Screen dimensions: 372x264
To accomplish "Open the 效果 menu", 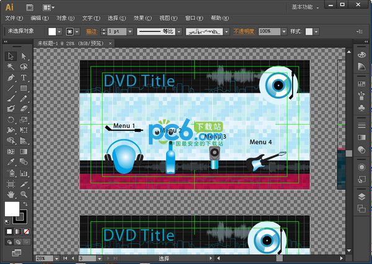I will [143, 18].
